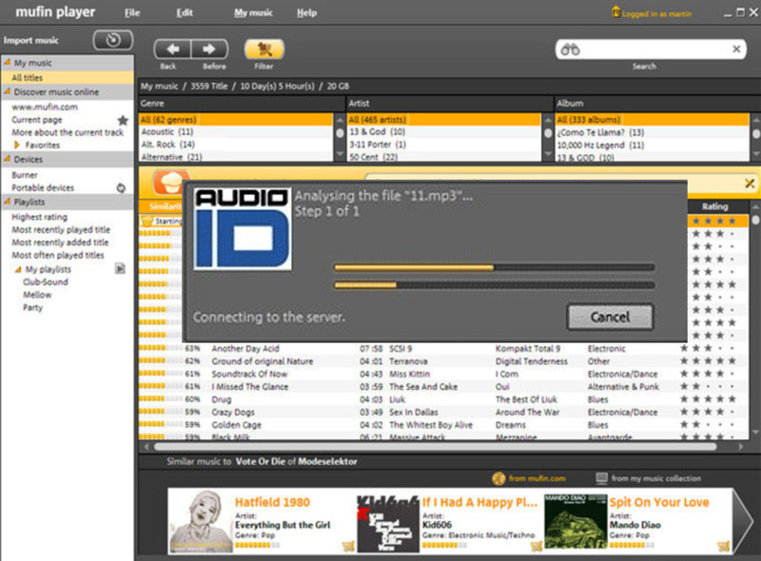
Task: Click the binoculars search icon
Action: pos(570,49)
